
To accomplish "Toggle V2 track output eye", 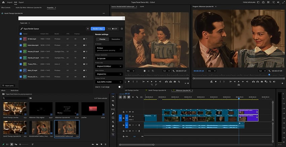I will click(133, 112).
